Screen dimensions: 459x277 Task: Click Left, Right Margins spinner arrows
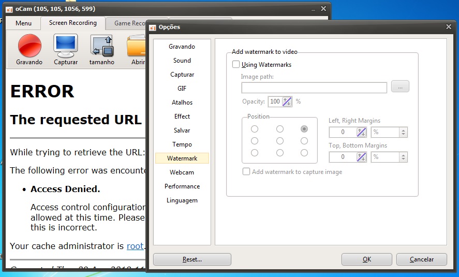pyautogui.click(x=362, y=132)
